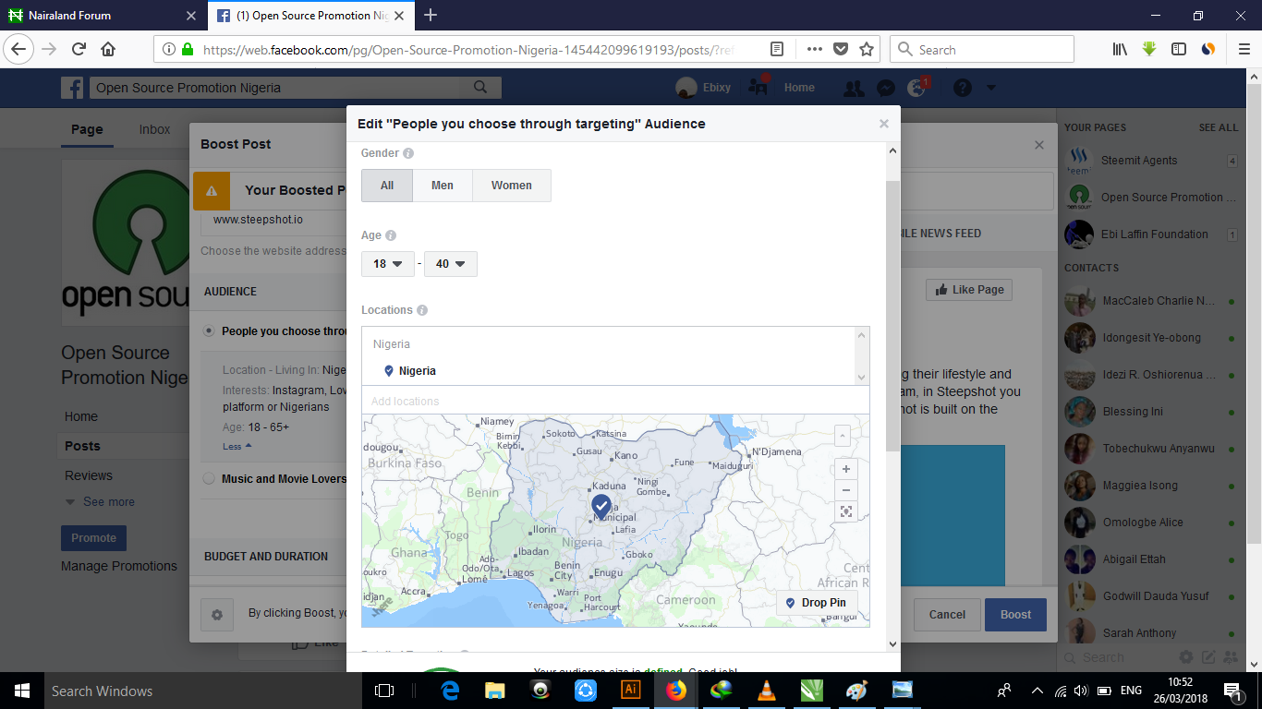Open Firefox Library icon
The image size is (1262, 709).
1120,49
